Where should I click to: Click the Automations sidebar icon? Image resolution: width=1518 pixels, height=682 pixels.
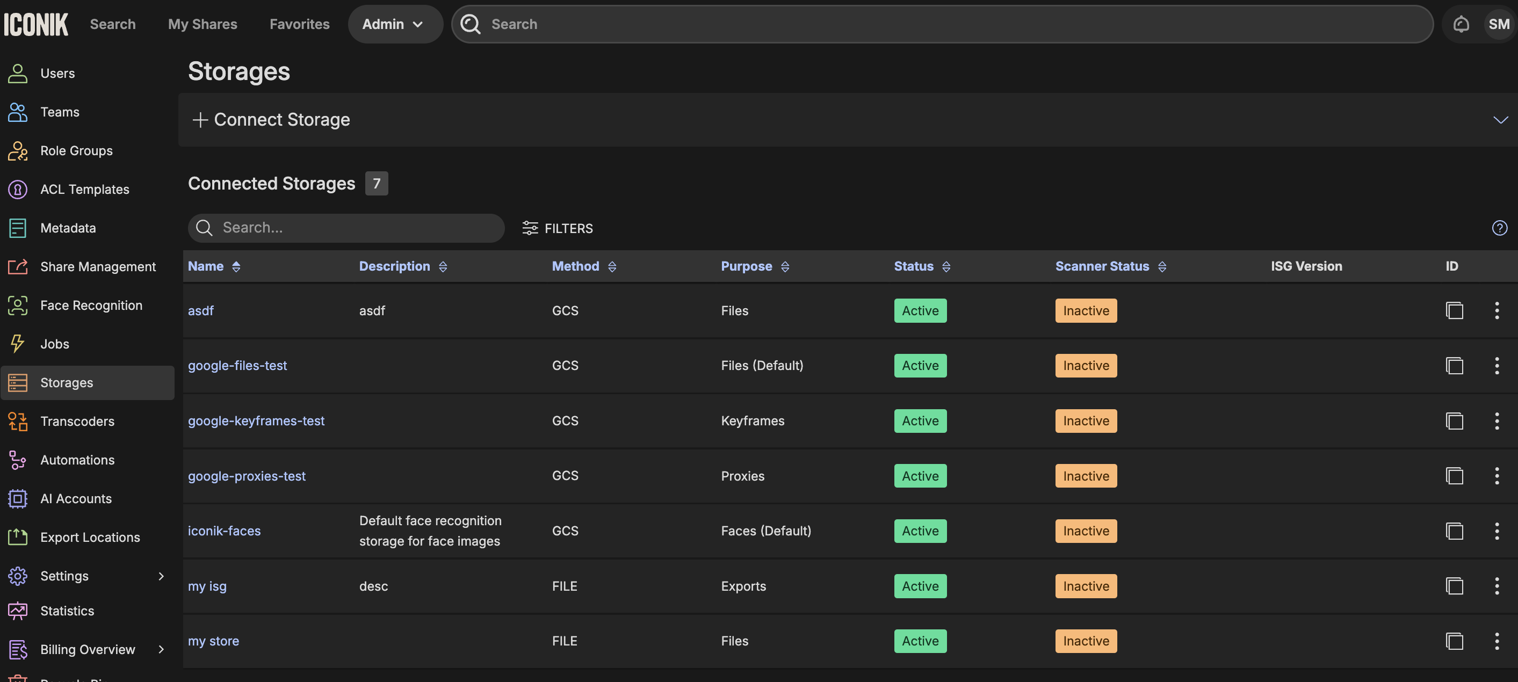coord(18,460)
